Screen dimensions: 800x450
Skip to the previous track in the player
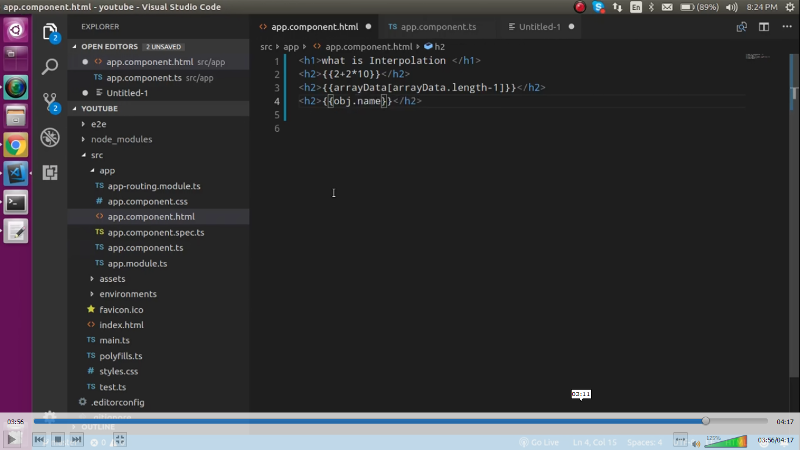coord(39,439)
